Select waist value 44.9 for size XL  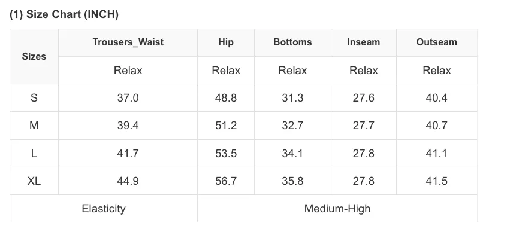[128, 181]
